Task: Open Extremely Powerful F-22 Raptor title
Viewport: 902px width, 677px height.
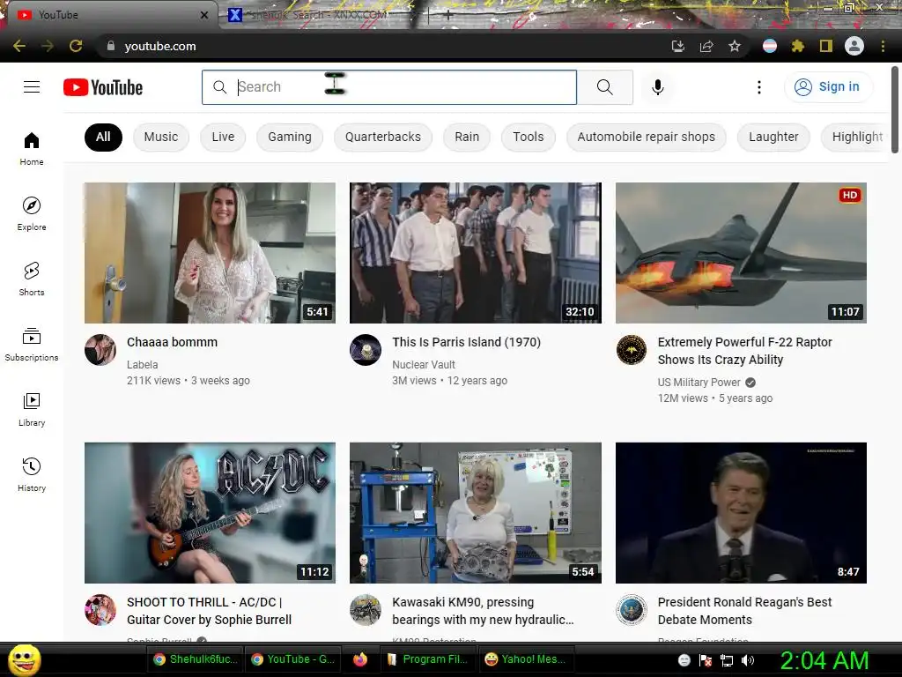Action: 744,351
